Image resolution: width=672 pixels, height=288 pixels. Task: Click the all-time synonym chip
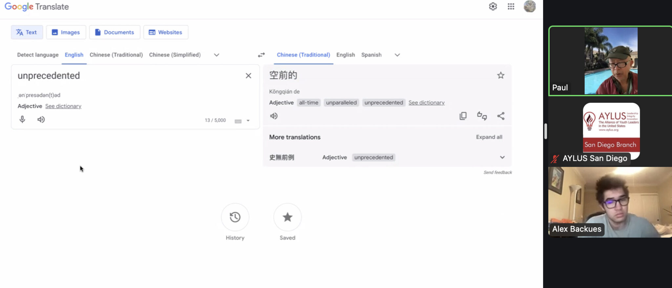point(309,102)
